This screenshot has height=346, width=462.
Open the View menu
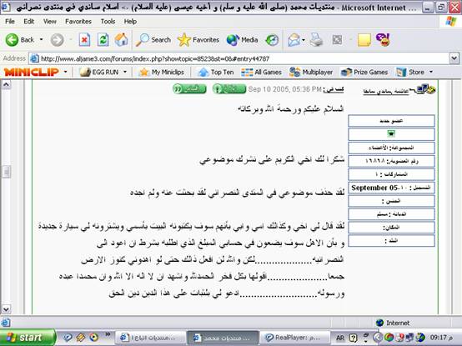[49, 22]
